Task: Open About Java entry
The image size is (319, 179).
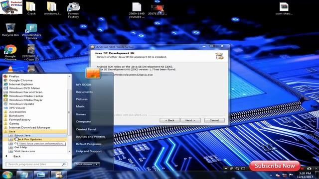Action: point(22,135)
